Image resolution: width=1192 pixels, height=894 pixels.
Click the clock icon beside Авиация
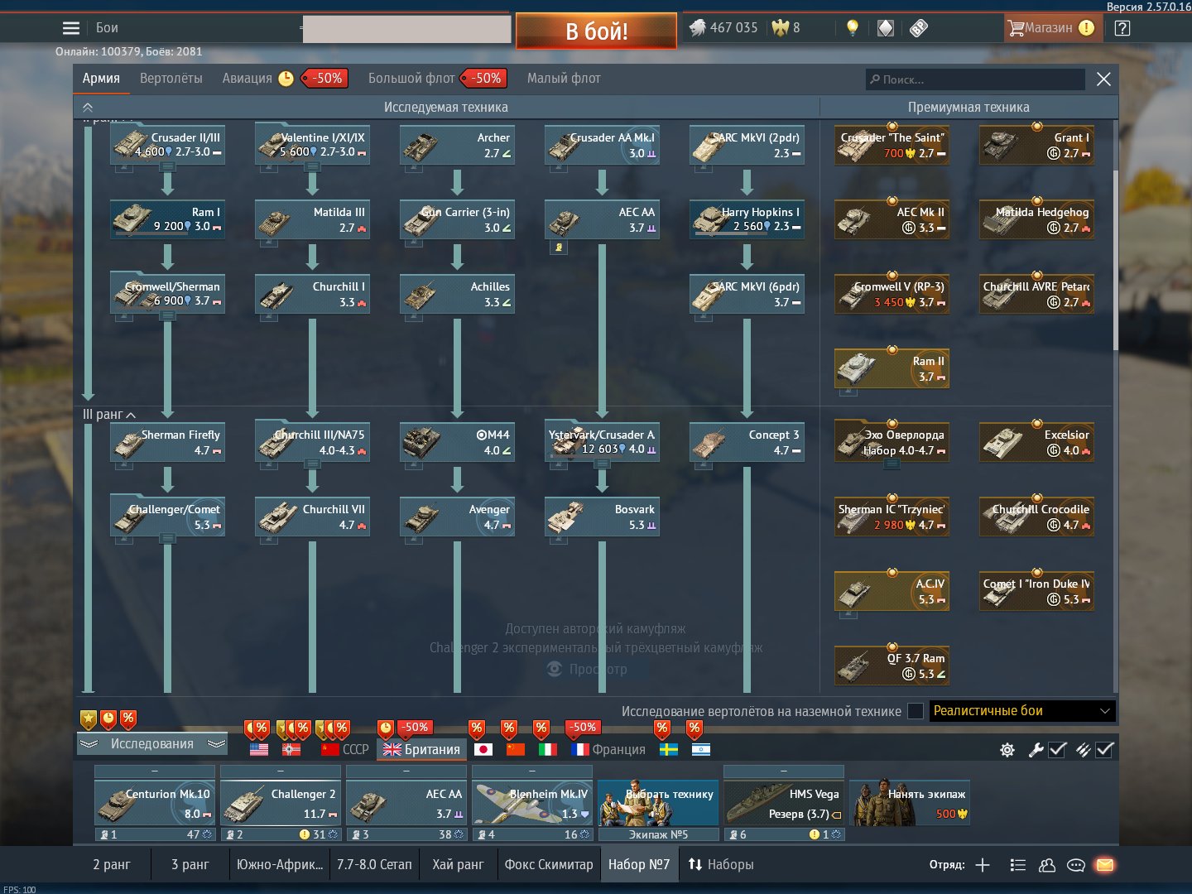[x=286, y=79]
